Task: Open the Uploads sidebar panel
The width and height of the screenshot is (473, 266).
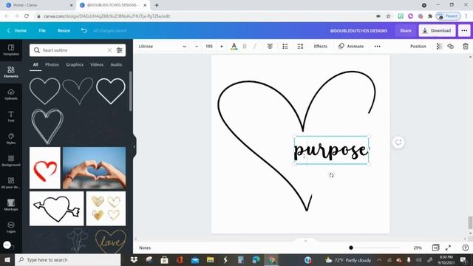Action: click(11, 94)
